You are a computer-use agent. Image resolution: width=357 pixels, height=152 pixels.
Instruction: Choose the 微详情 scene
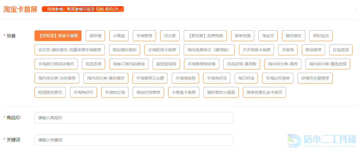(95, 36)
